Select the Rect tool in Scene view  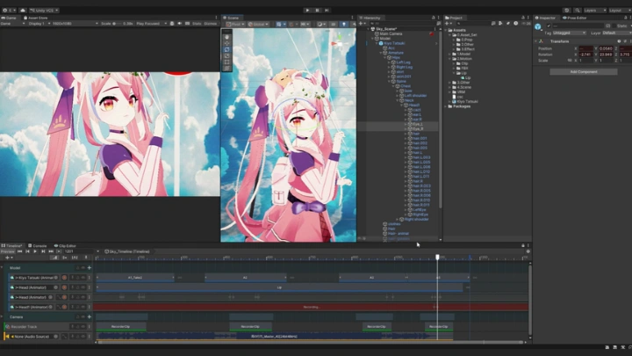(x=227, y=62)
